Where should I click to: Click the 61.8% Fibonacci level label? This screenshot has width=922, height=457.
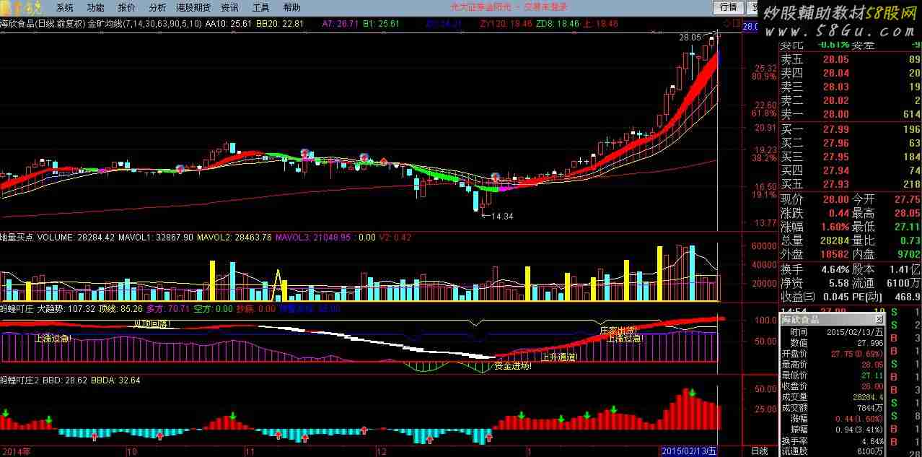[764, 113]
